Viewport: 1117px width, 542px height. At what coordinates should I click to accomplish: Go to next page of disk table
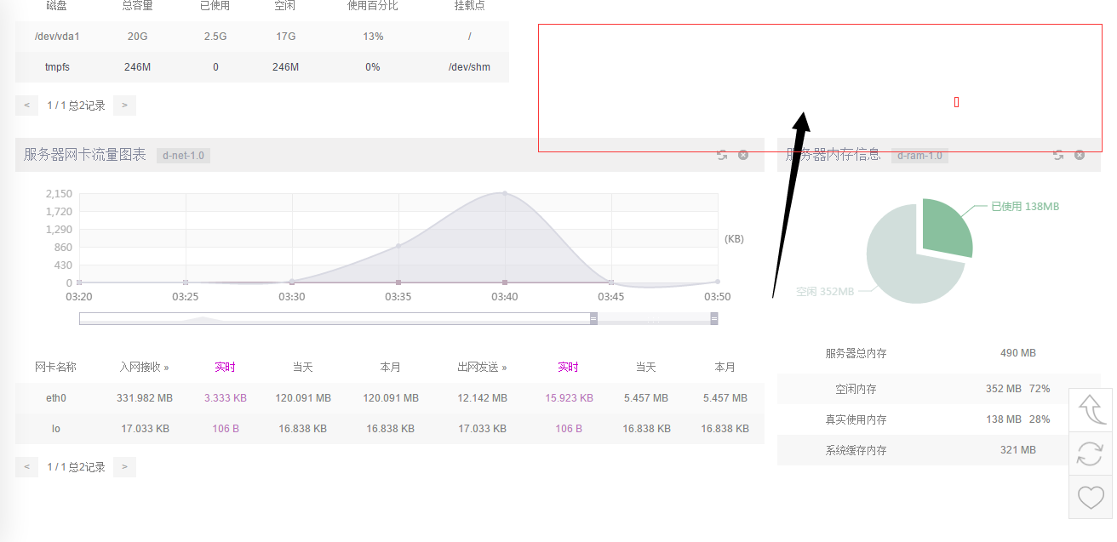[124, 106]
